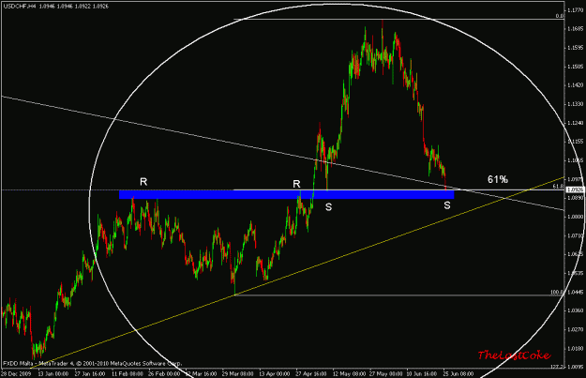Screen dimensions: 586x378
Task: Click the 1.1505 price axis label
Action: tap(575, 67)
